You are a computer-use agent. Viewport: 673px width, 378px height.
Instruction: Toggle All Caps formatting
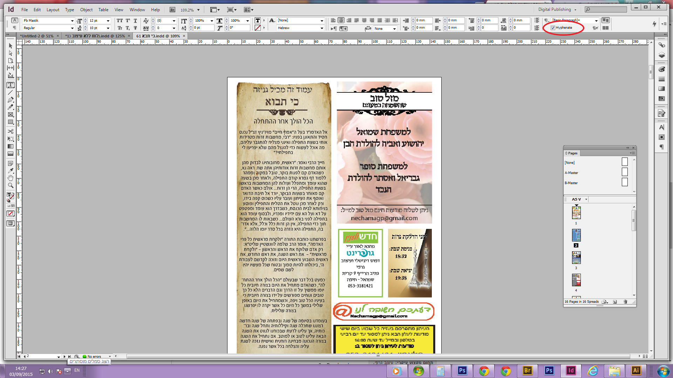coord(120,21)
